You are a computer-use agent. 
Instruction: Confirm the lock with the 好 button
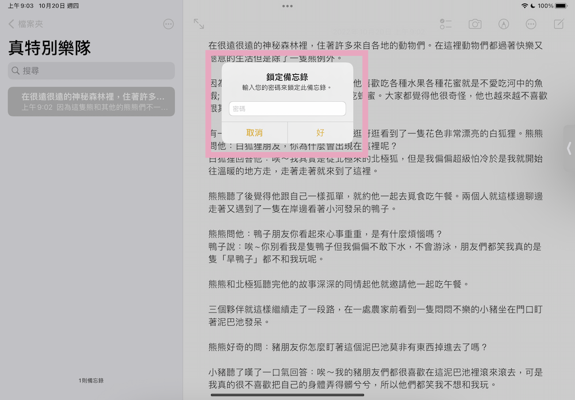(x=320, y=132)
